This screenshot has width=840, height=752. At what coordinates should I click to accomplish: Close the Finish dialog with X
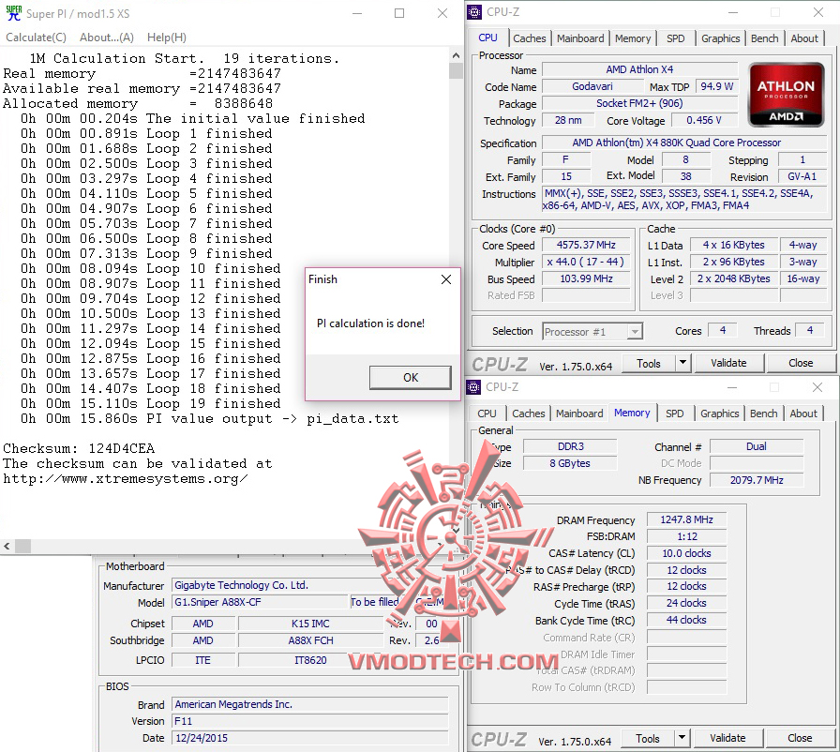445,279
